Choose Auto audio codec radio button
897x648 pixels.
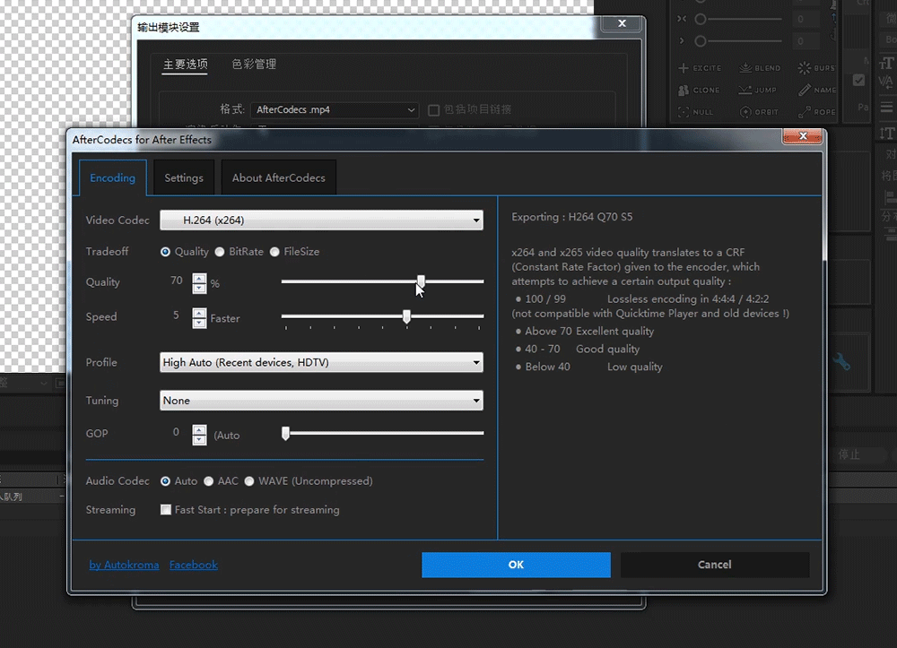165,481
